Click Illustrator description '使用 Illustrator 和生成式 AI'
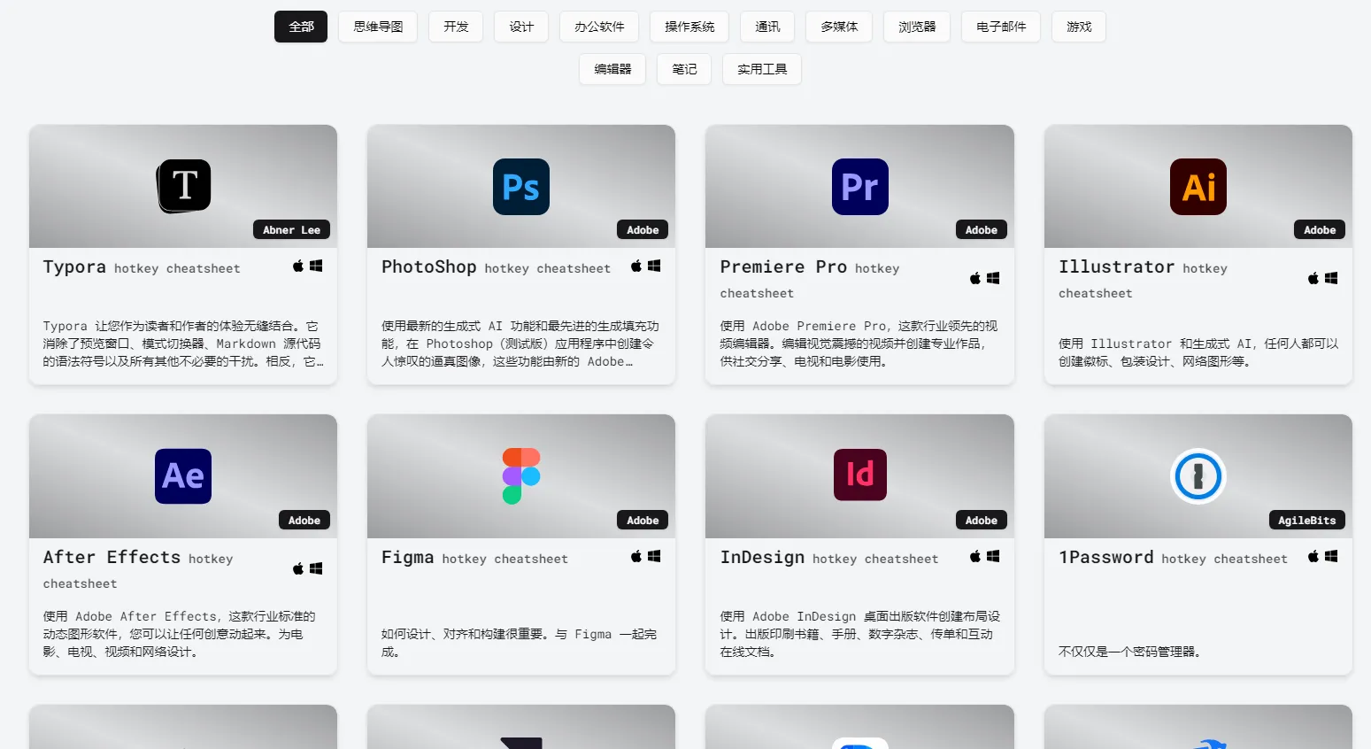Viewport: 1371px width, 749px height. (x=1198, y=352)
